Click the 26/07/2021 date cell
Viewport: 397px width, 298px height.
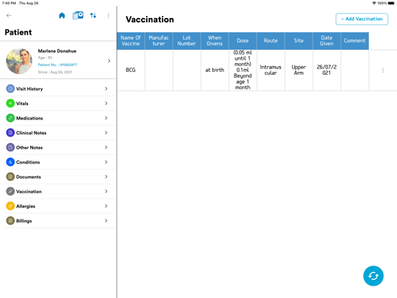327,71
